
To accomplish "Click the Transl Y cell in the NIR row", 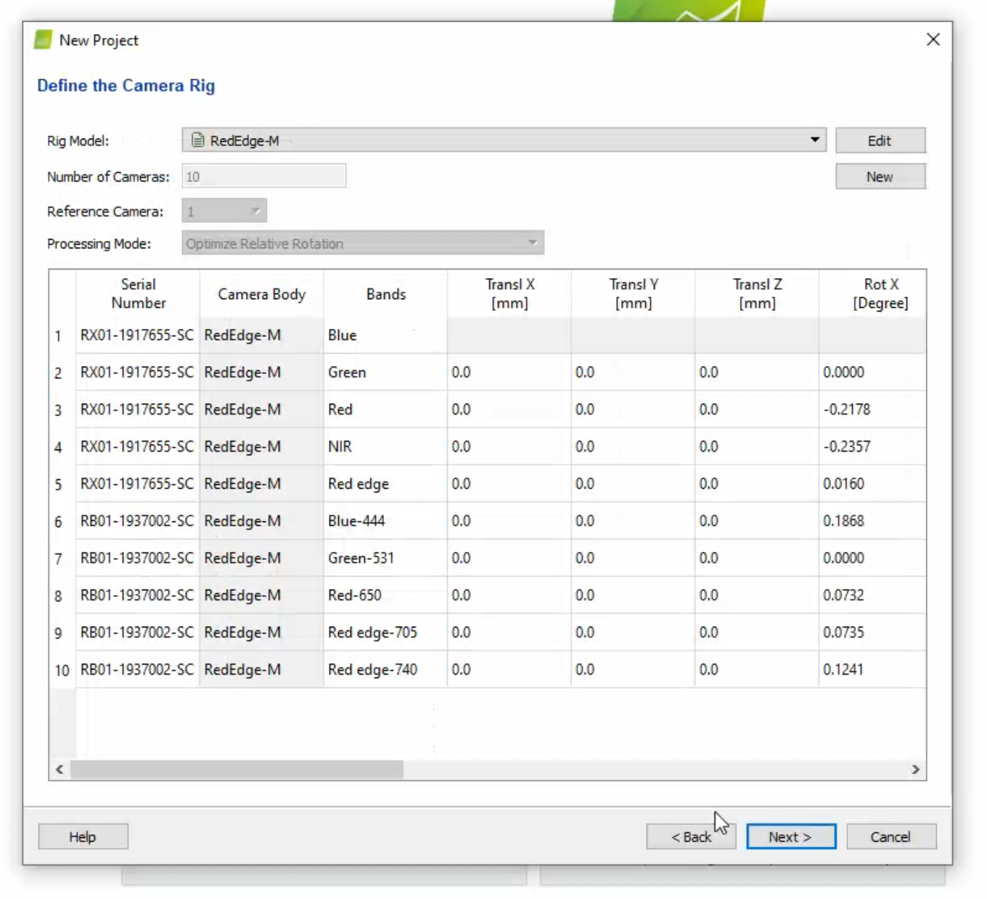I will (x=634, y=447).
